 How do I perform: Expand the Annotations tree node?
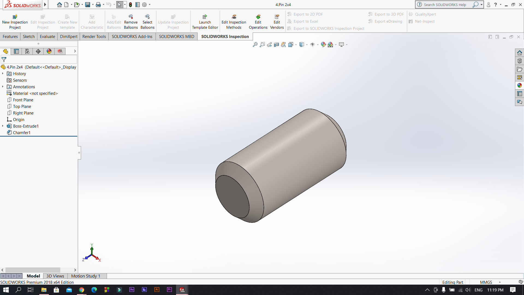[3, 87]
